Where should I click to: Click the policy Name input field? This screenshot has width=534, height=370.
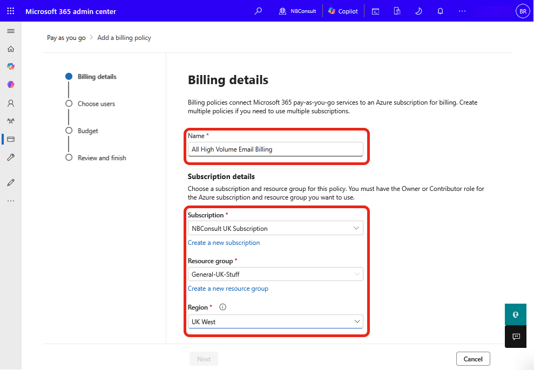coord(275,149)
